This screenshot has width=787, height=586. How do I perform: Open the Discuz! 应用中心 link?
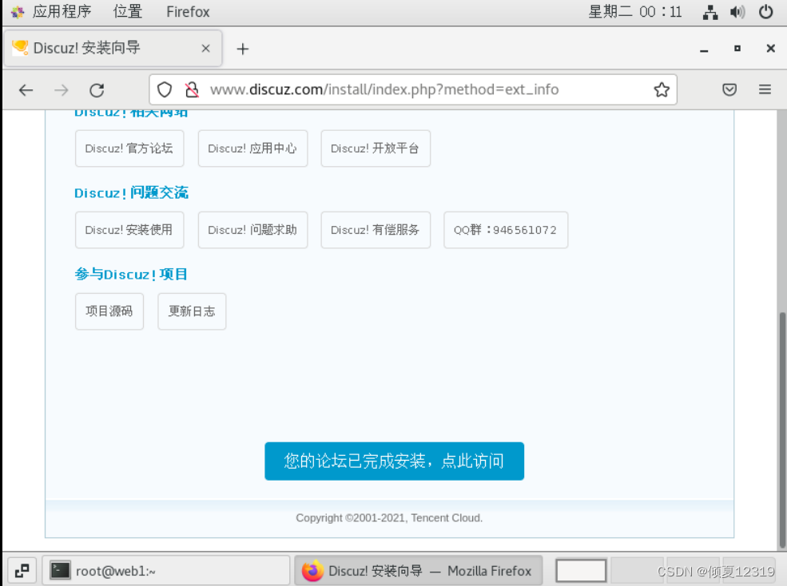252,148
